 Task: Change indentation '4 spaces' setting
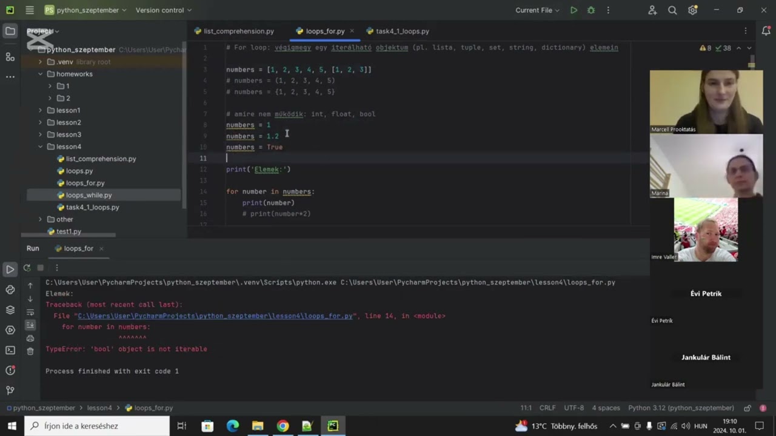coord(606,408)
